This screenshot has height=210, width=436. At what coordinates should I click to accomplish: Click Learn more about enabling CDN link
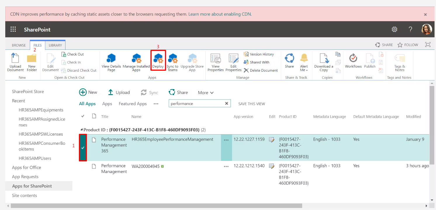(220, 14)
